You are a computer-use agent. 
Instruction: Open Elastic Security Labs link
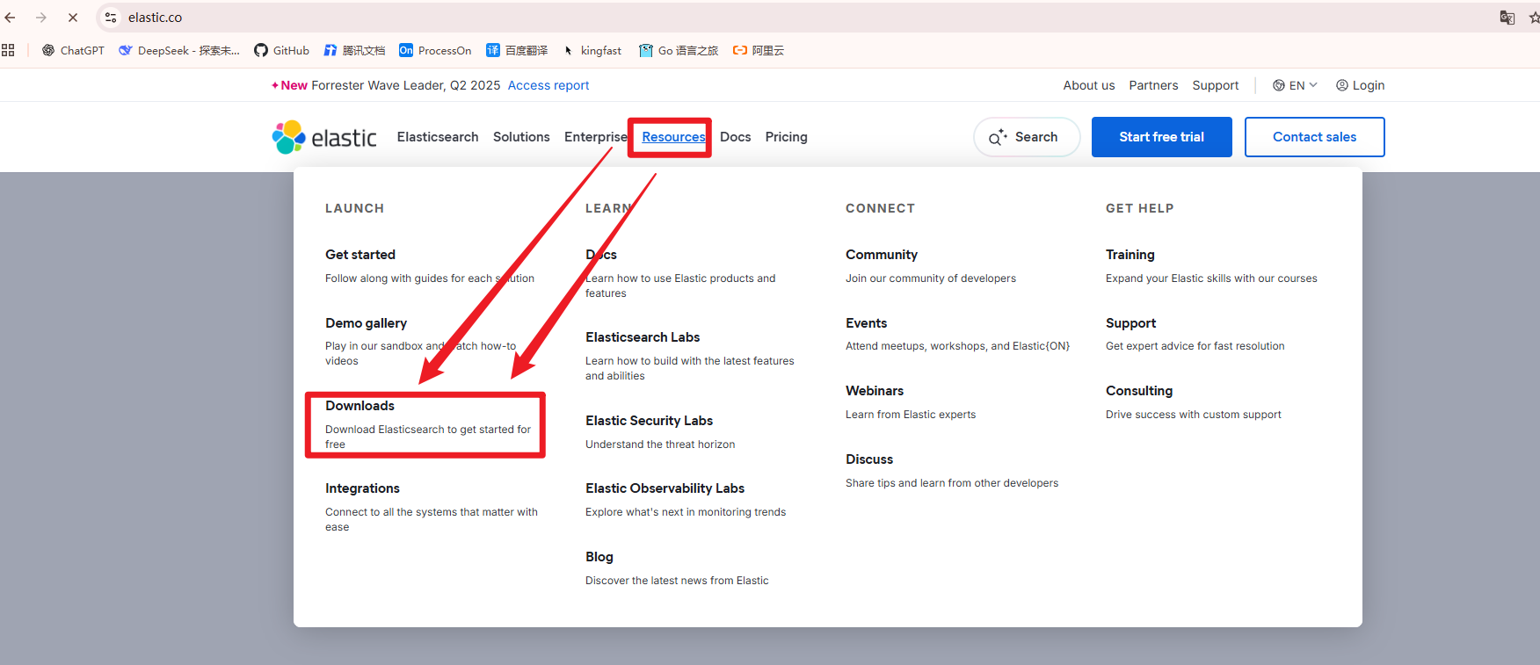649,421
